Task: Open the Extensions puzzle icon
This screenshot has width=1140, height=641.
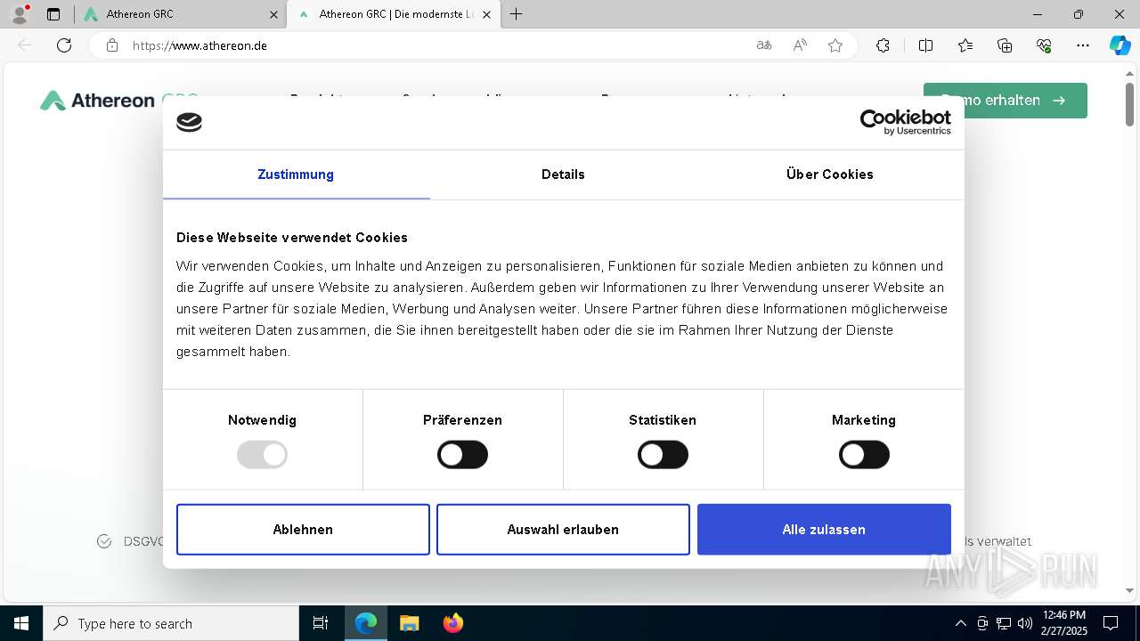Action: (883, 45)
